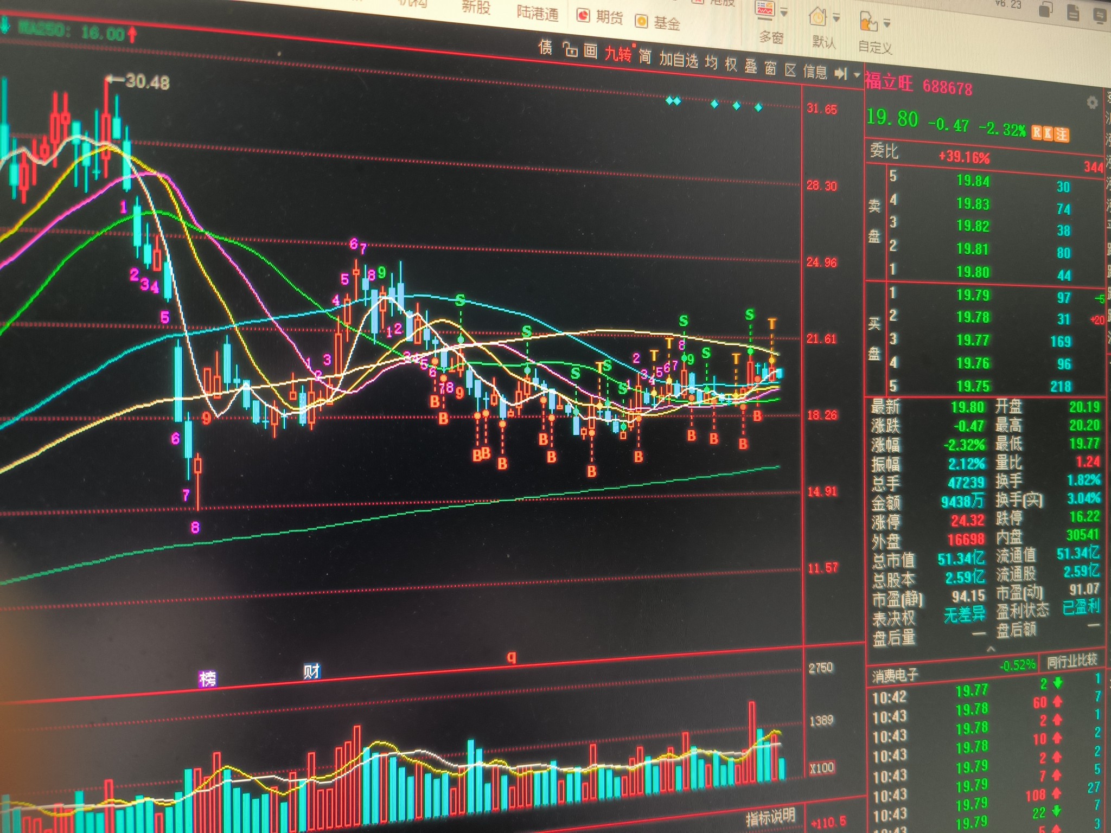
Task: Select the 画 drawing tool
Action: coord(590,52)
